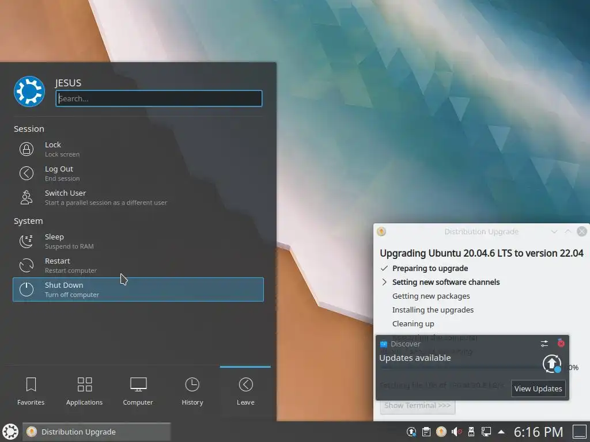Open the clipboard tray icon
The width and height of the screenshot is (590, 442).
click(x=426, y=432)
